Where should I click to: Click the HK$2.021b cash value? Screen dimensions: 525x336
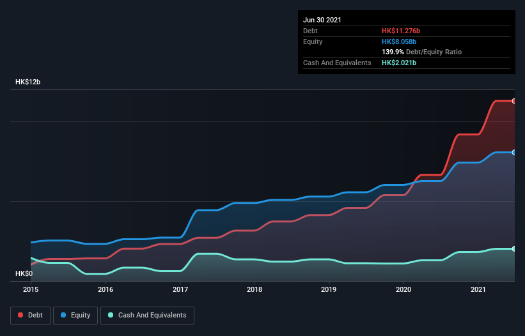pos(399,63)
